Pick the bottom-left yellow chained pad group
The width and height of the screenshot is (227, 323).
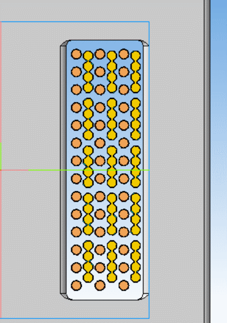88,261
